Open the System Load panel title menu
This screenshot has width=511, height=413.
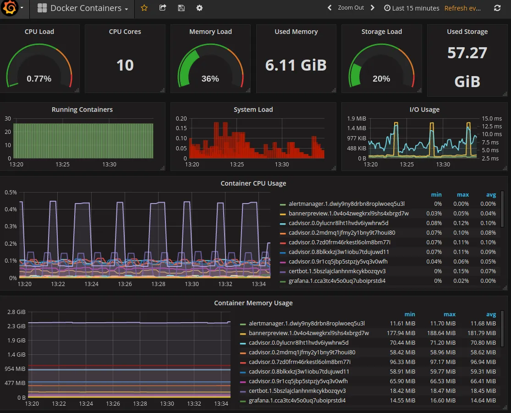point(253,110)
